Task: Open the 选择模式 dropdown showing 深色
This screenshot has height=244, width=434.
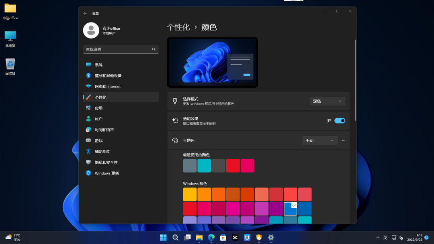Action: (328, 101)
